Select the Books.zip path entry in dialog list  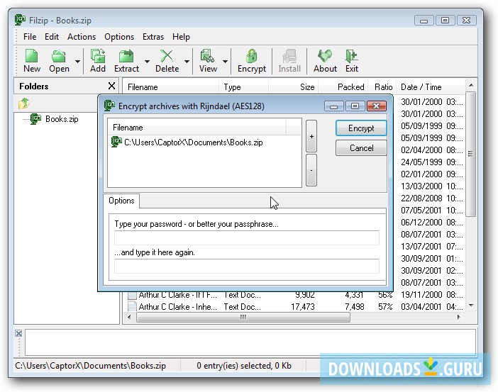187,142
